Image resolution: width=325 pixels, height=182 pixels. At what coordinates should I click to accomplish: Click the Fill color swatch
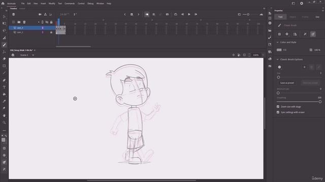click(279, 50)
